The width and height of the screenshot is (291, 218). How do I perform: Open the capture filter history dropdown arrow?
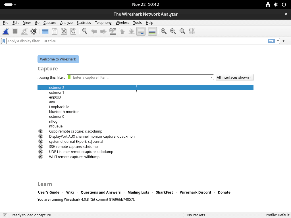tap(211, 77)
